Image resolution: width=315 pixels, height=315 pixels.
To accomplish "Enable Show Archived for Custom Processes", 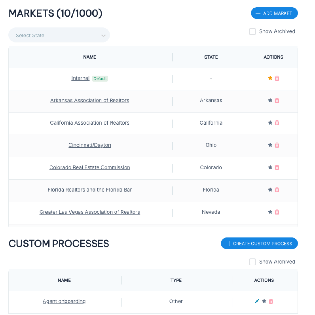I will pyautogui.click(x=252, y=262).
